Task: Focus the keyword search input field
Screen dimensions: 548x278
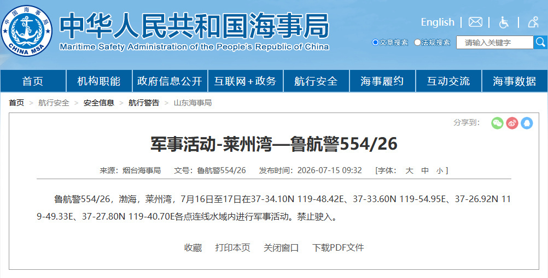Action: [495, 43]
